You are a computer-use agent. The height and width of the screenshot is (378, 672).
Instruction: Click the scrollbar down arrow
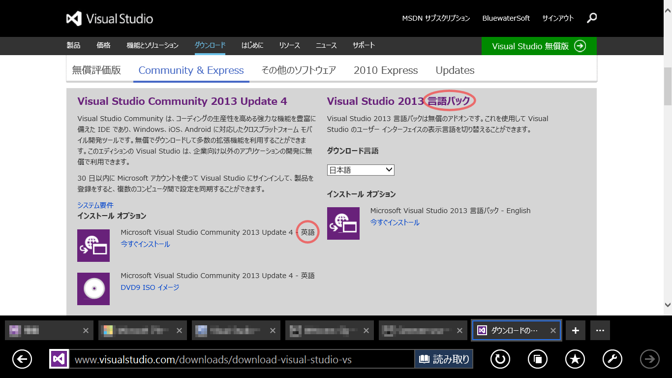click(x=668, y=305)
